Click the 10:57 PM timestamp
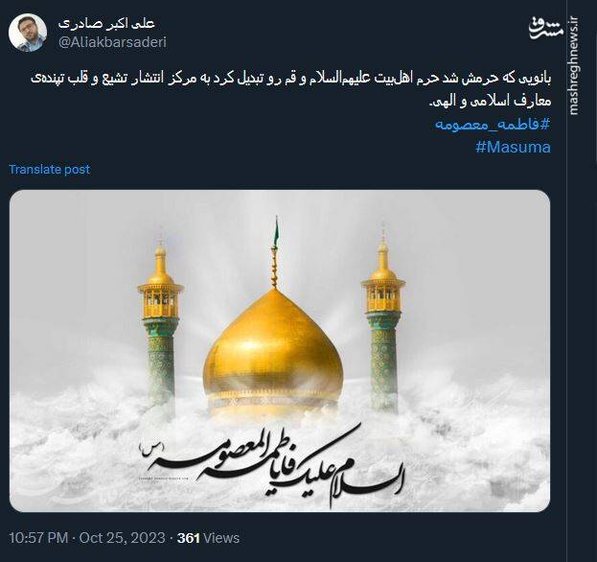 pos(39,538)
